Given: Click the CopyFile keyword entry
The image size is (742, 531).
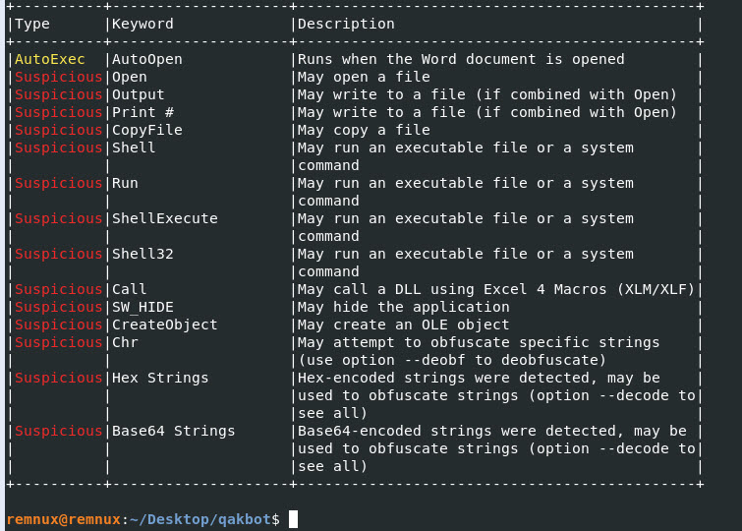Looking at the screenshot, I should (x=147, y=130).
